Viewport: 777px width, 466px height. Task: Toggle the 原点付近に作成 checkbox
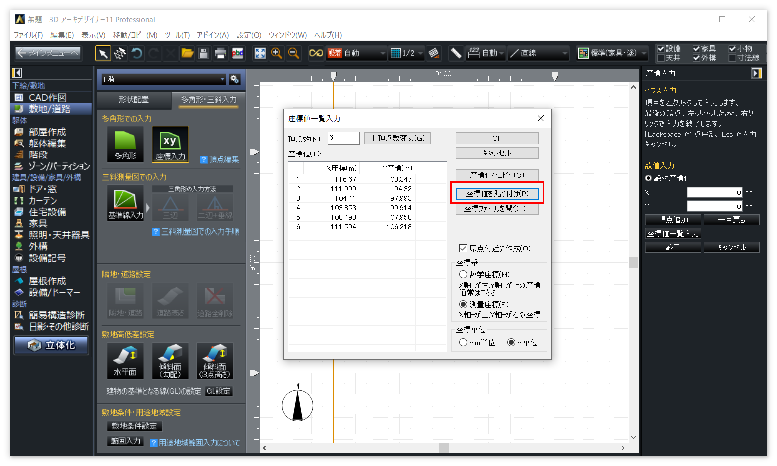(x=463, y=248)
